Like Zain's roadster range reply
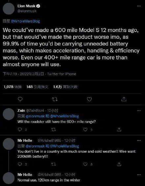Screen dimensions: 145x186 tap(85, 130)
